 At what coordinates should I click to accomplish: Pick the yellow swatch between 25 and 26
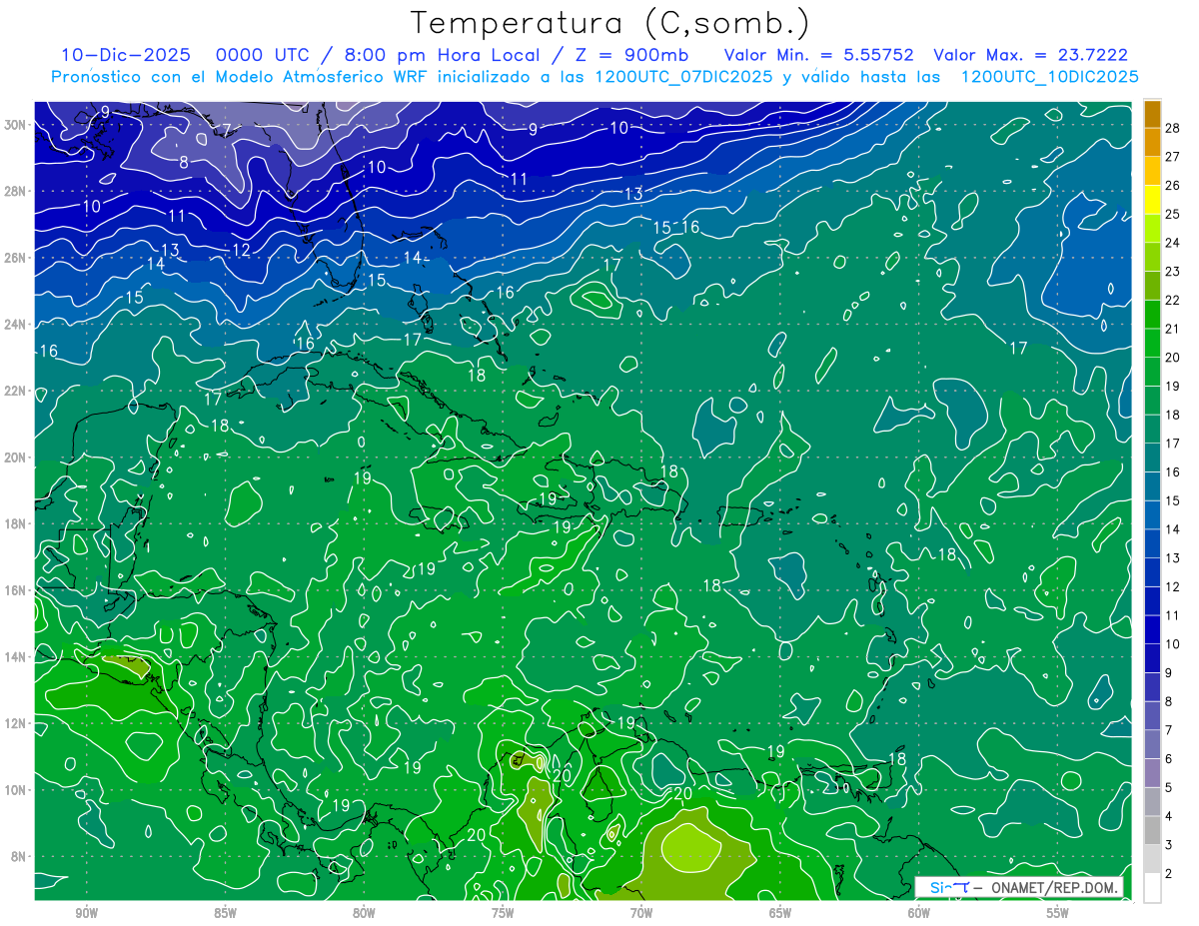point(1153,200)
